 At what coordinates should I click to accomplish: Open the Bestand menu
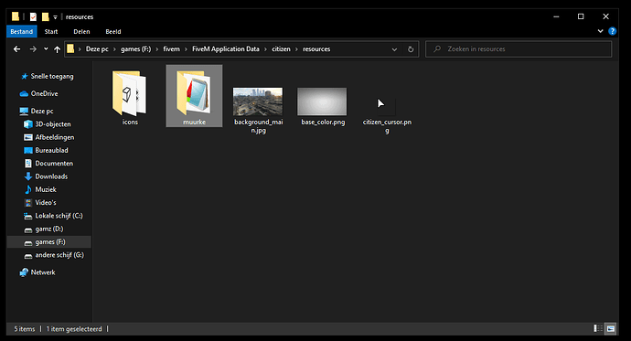point(22,31)
